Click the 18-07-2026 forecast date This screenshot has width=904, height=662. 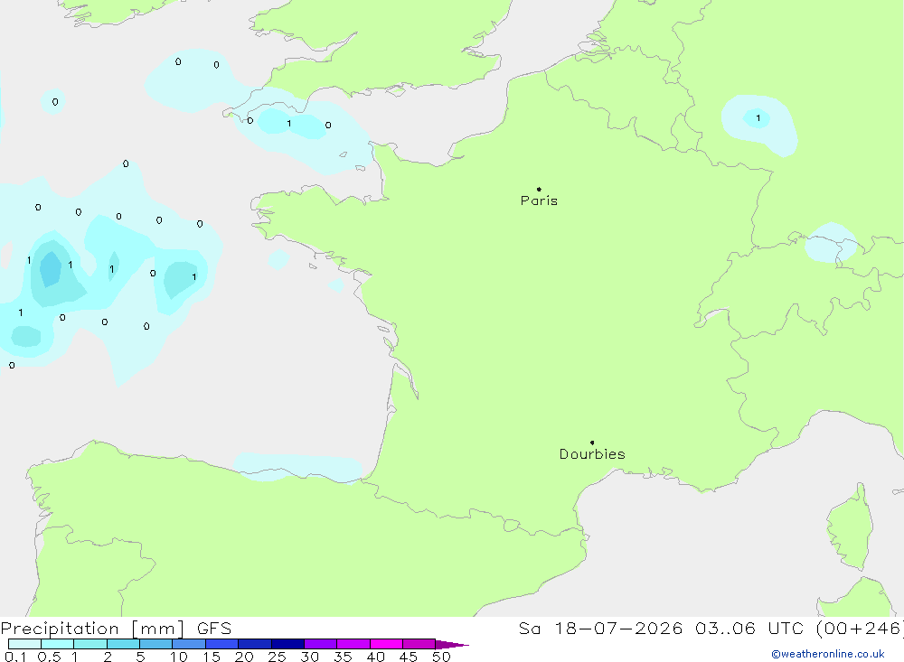618,629
